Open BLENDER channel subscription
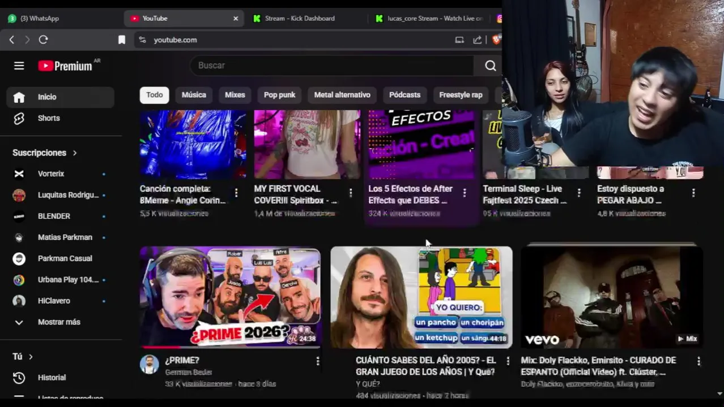This screenshot has height=407, width=724. coord(61,216)
